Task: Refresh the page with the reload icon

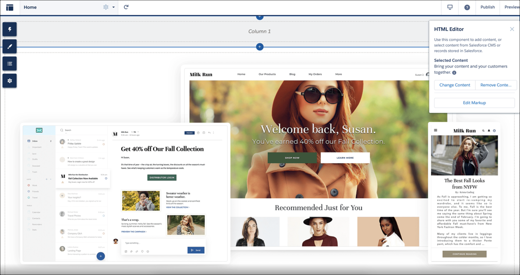Action: pos(126,7)
